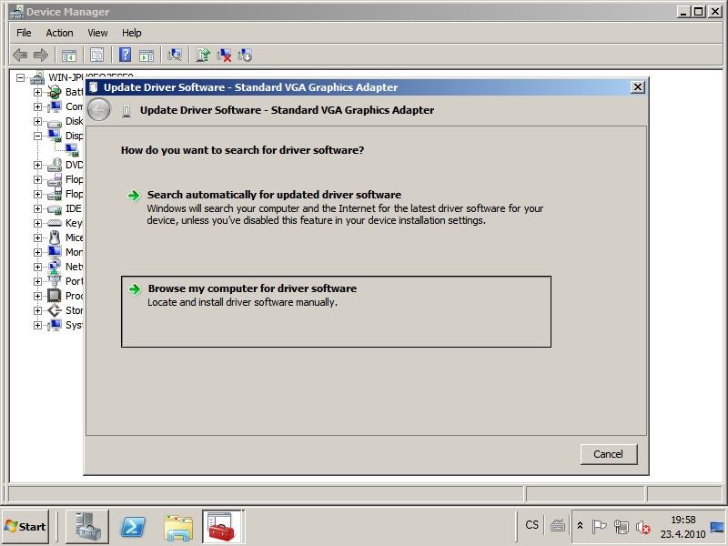The width and height of the screenshot is (728, 546).
Task: Click the Uninstall device toolbar icon
Action: pyautogui.click(x=224, y=56)
